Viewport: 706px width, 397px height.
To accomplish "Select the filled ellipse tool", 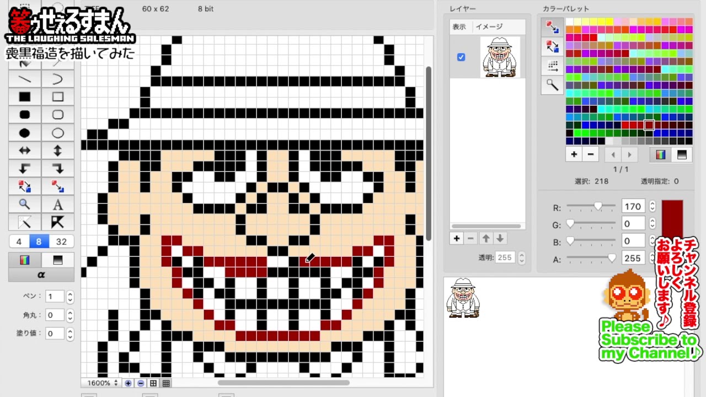I will point(25,133).
